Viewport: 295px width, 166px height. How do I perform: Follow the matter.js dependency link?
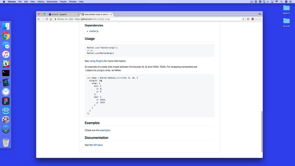[94, 31]
